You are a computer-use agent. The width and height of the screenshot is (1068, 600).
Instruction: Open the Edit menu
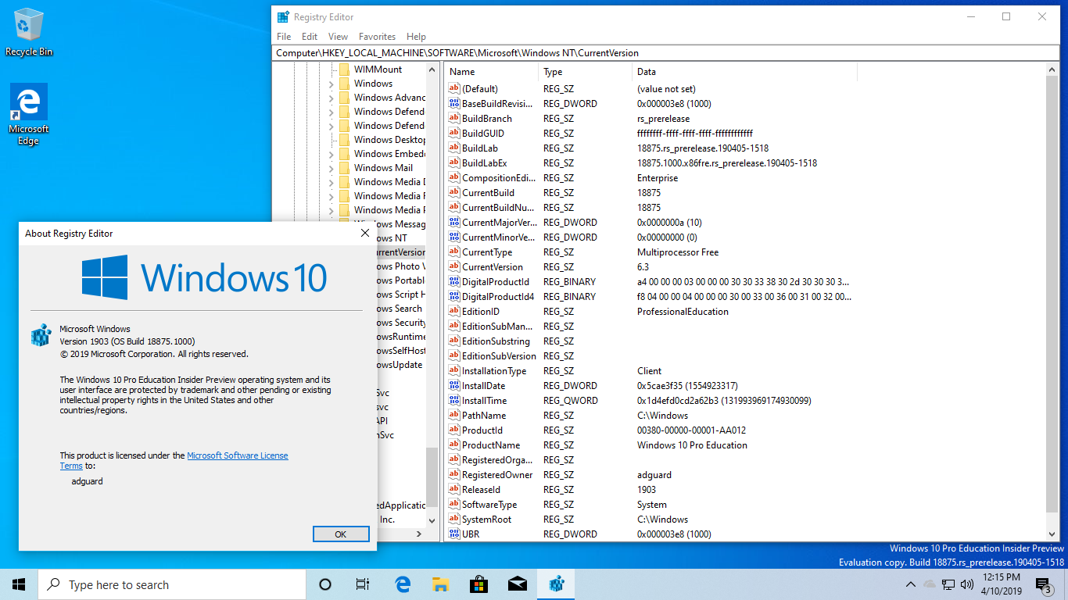(310, 37)
